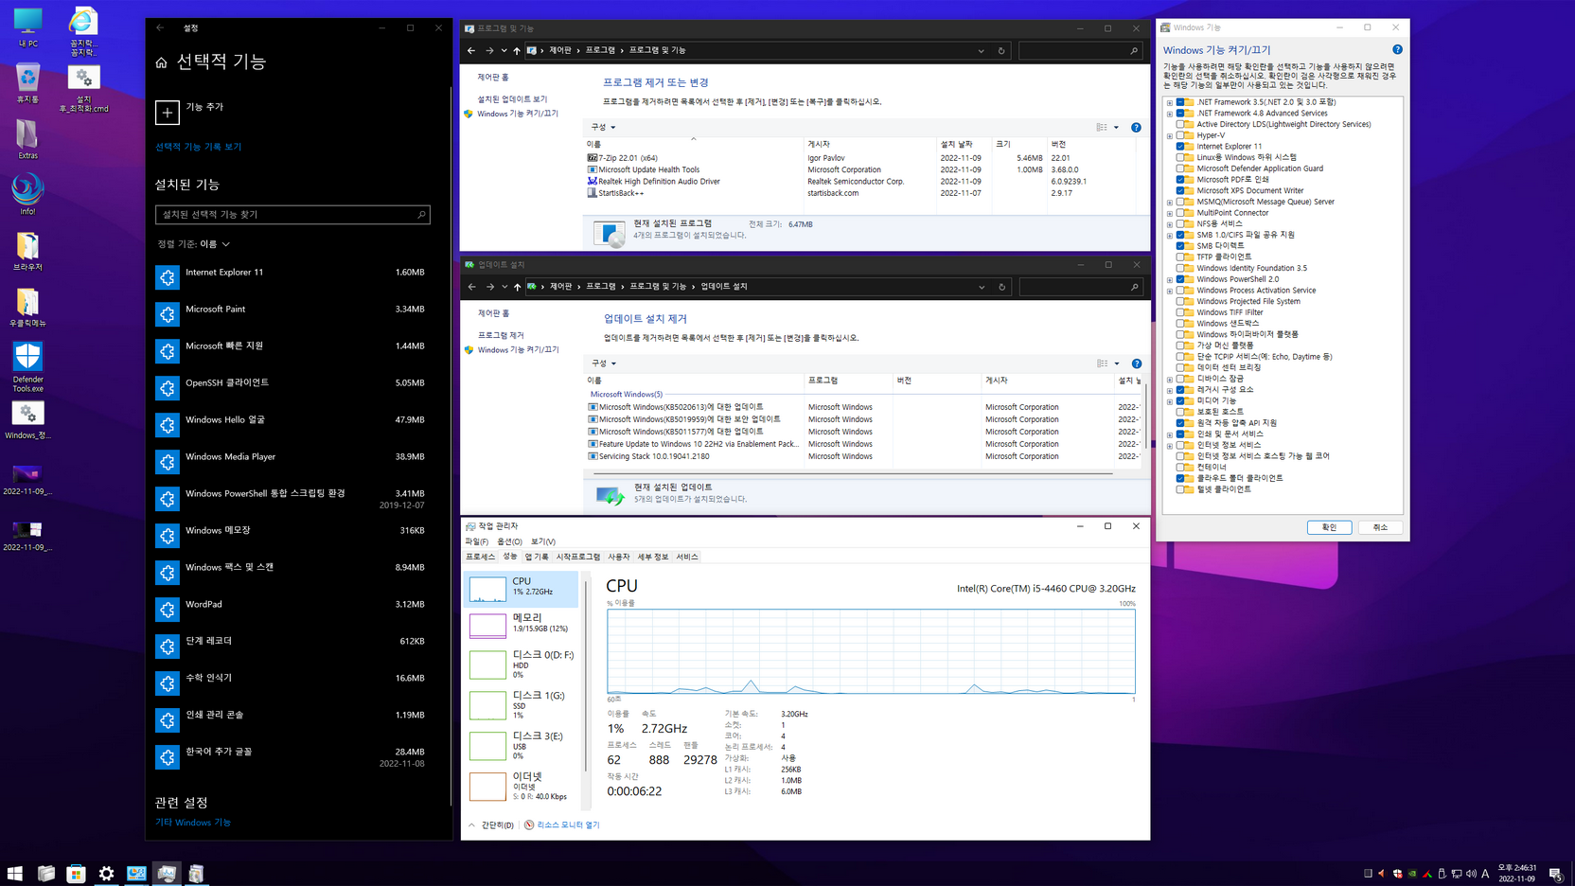Click the Settings home icon
Image resolution: width=1575 pixels, height=886 pixels.
161,62
